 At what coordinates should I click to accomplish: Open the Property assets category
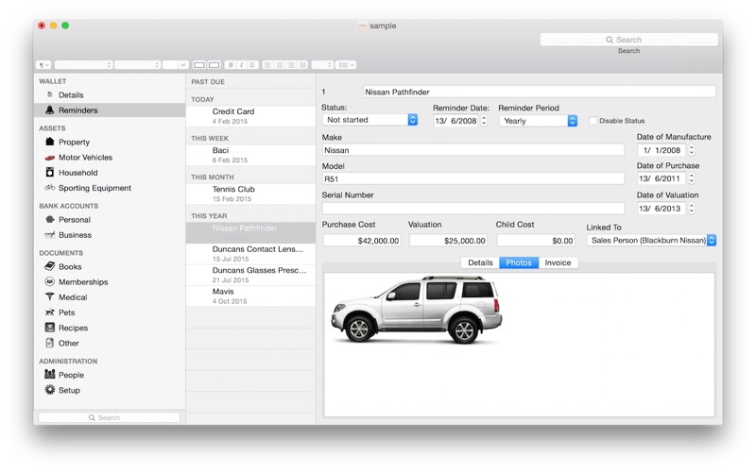click(x=74, y=143)
